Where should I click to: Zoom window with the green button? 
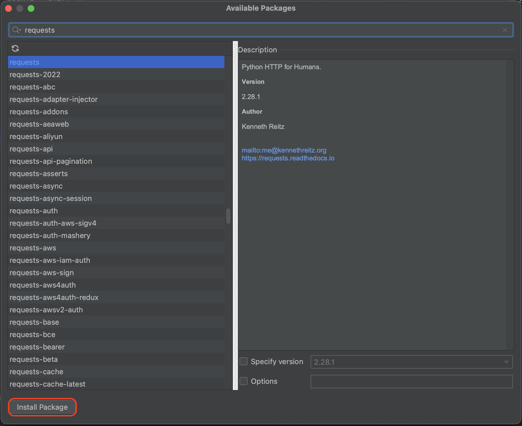(31, 8)
